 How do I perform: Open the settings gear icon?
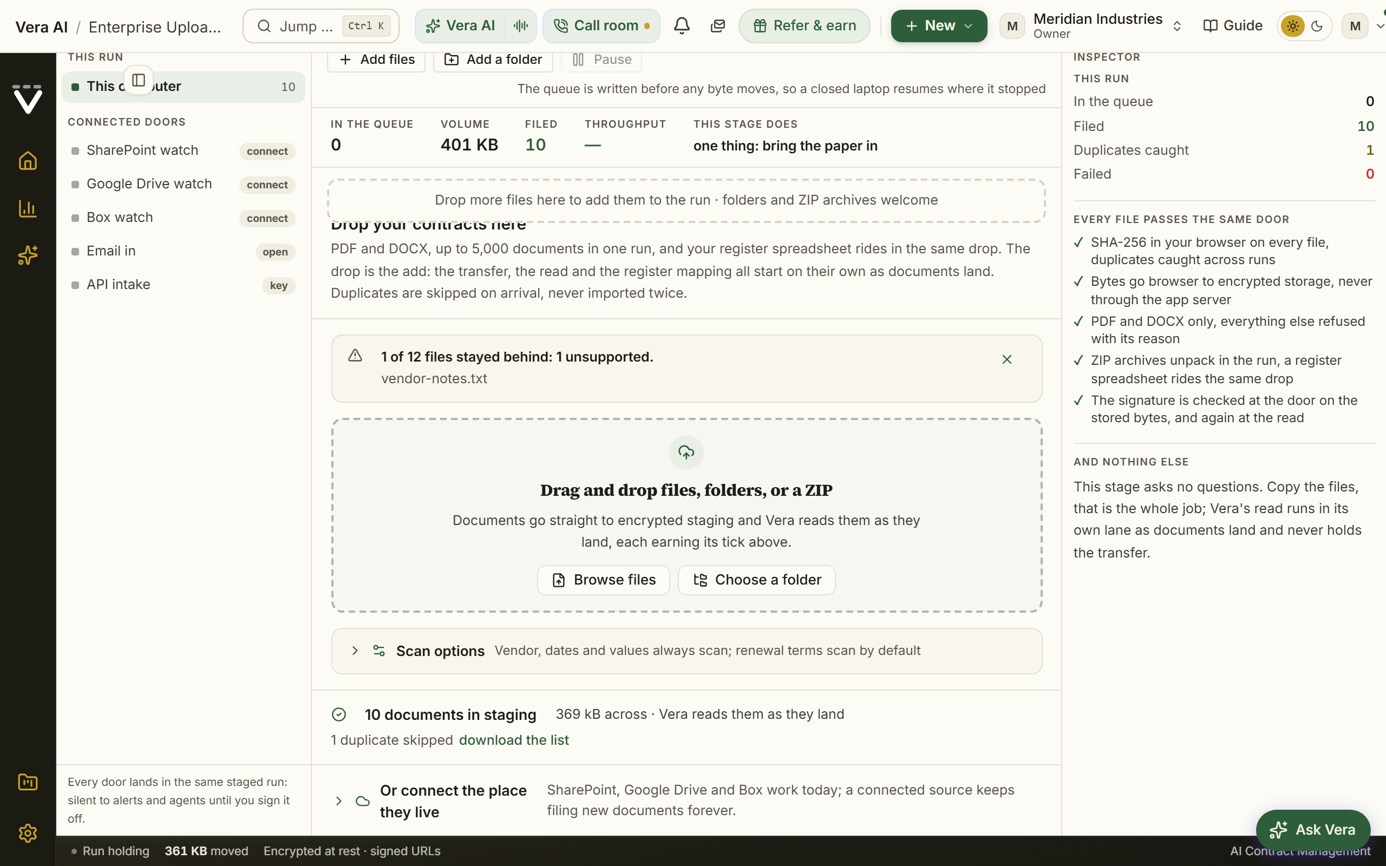click(x=28, y=834)
